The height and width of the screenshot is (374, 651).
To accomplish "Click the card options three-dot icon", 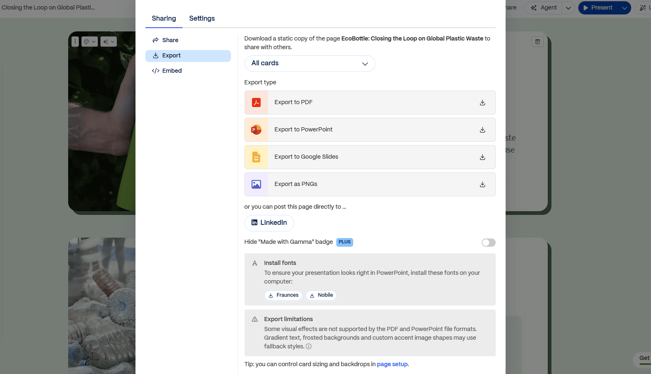I will point(75,41).
